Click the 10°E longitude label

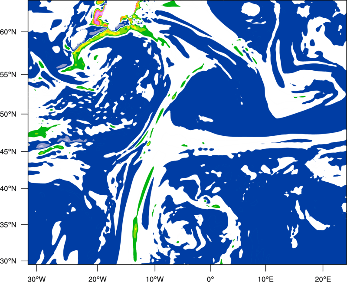click(x=265, y=279)
